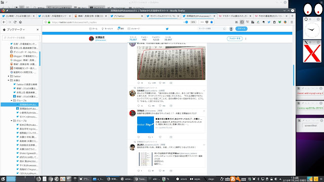Switch to the first tab 奉納＼さらば弁護士
Viewport: 324px width, 182px height.
pyautogui.click(x=18, y=16)
